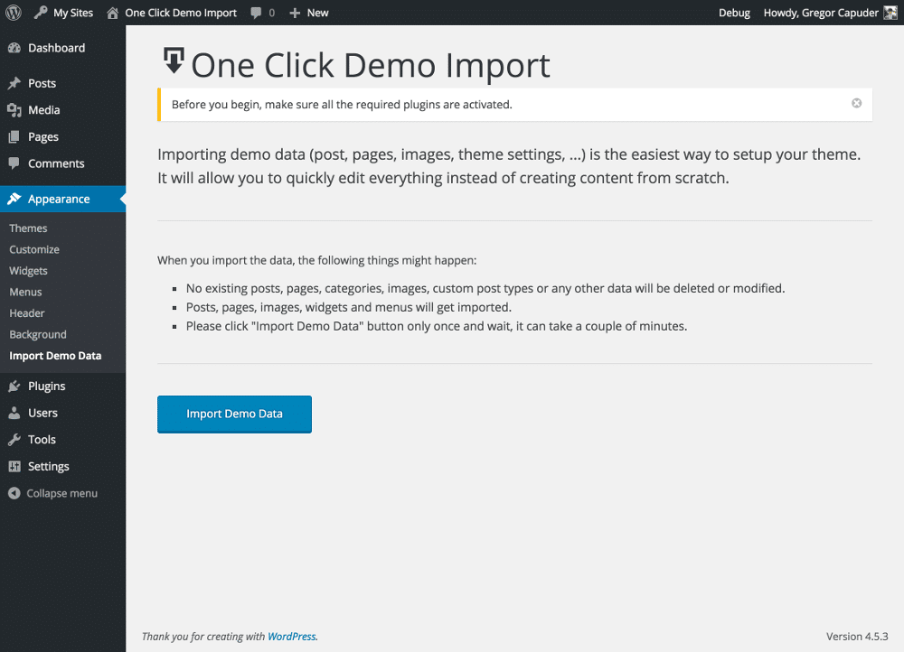Open the Tools section label
Screen dimensions: 904x652
[42, 440]
